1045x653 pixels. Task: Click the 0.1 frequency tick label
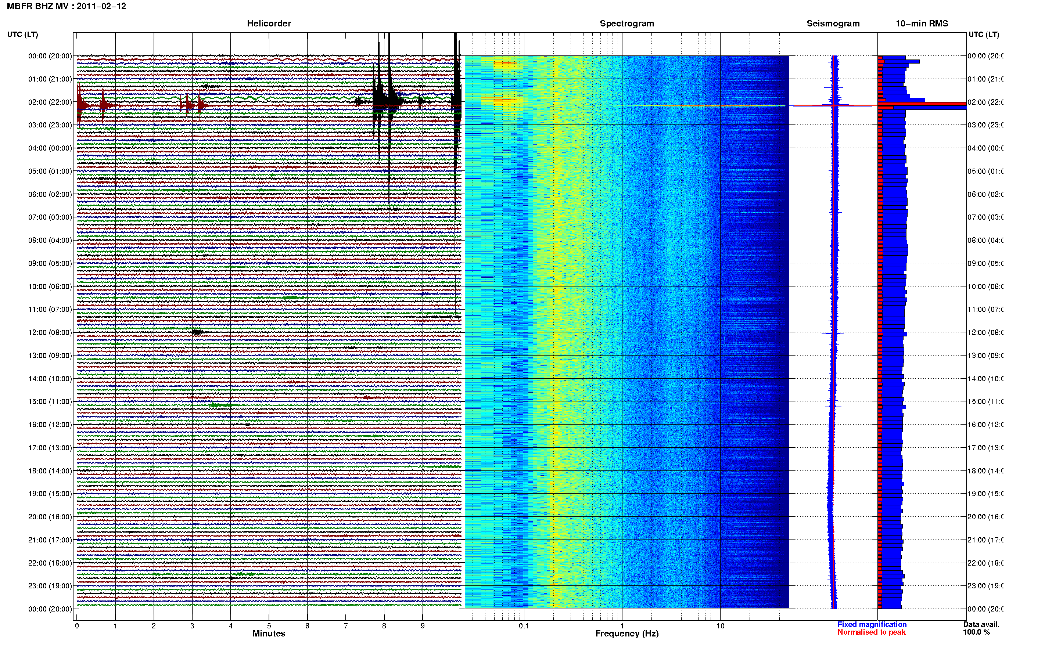524,626
